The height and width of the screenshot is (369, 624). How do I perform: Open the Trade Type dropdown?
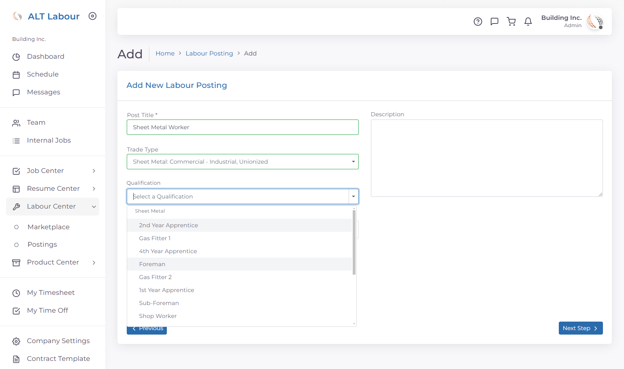click(x=243, y=162)
